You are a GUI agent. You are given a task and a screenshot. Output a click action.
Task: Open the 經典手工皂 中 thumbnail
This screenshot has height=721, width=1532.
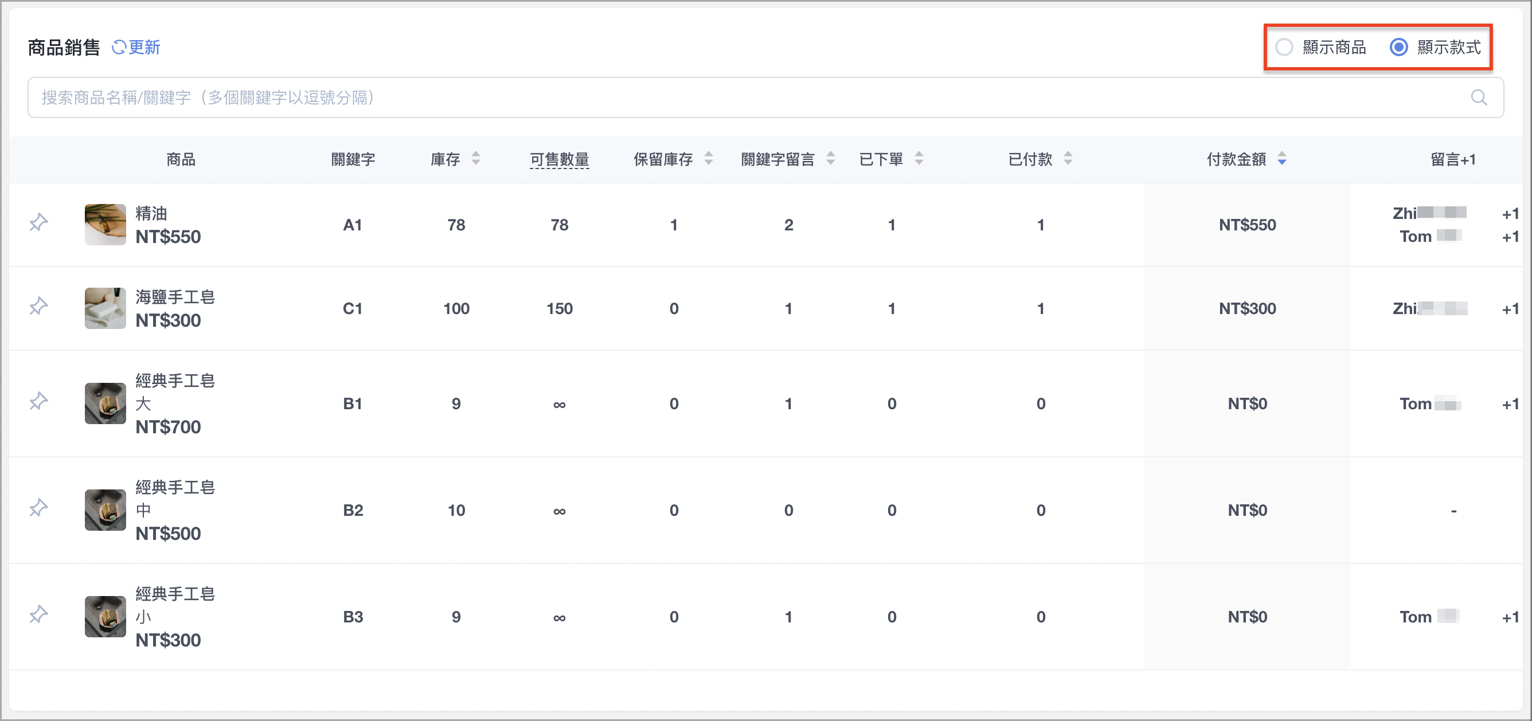coord(105,510)
